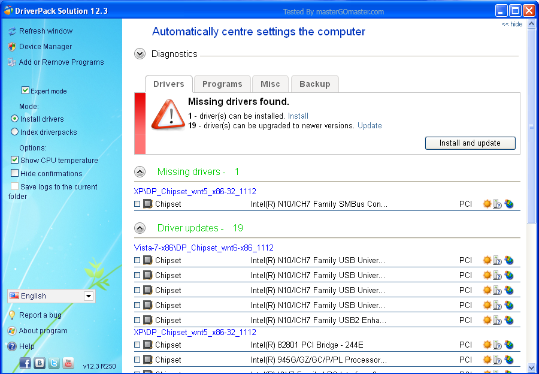The width and height of the screenshot is (539, 374).
Task: Click Intel(R) 82801 PCI Bridge - 244E text
Action: click(307, 345)
